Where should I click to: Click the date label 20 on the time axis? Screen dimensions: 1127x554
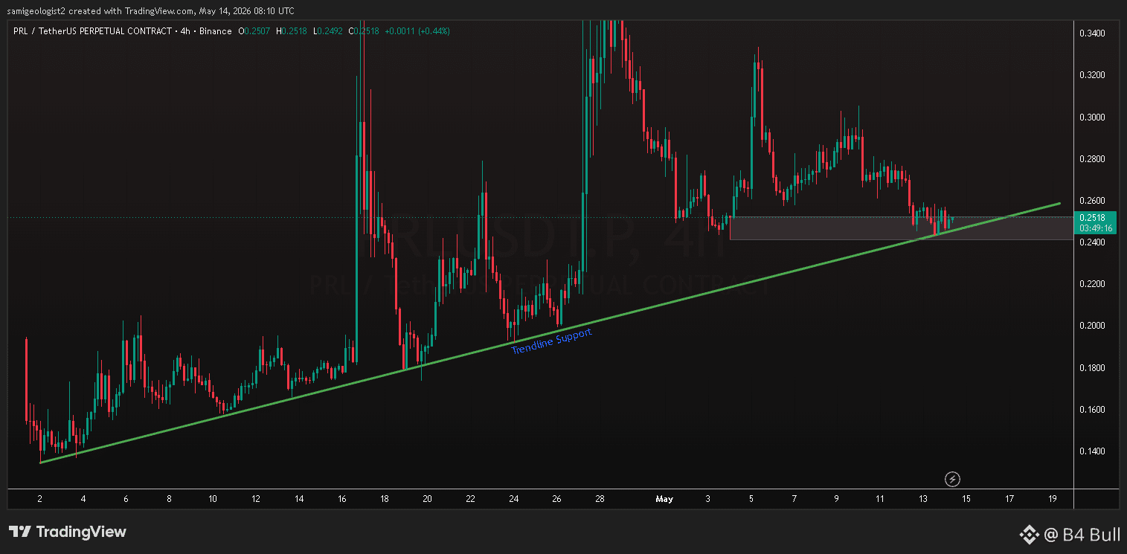pos(427,499)
